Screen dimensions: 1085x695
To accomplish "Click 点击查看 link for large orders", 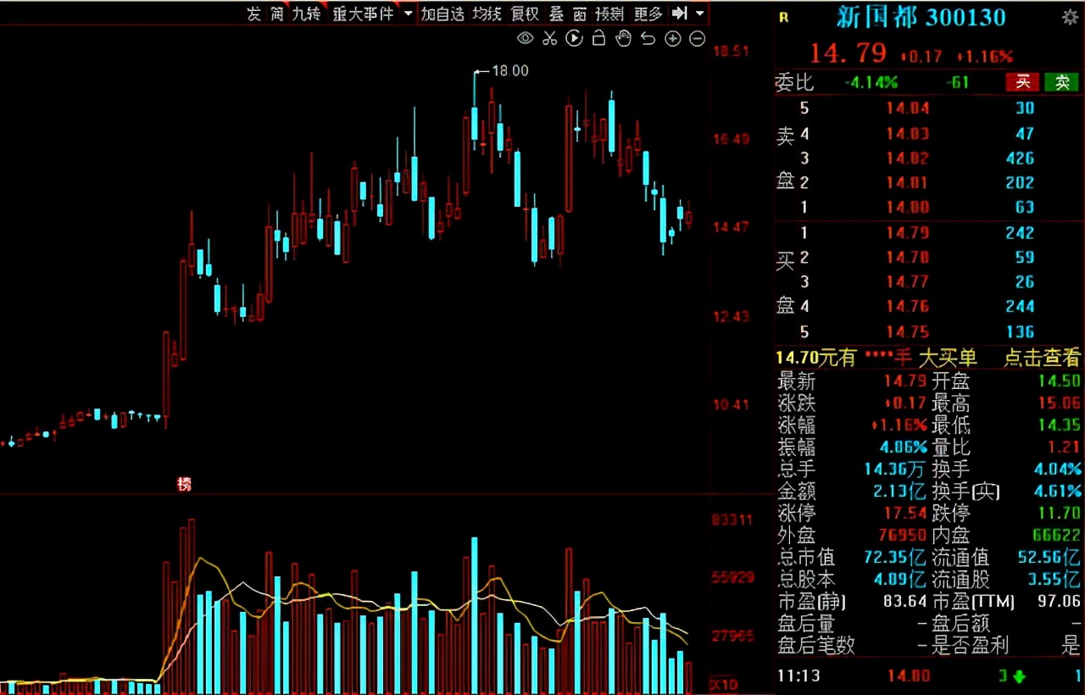I will click(1043, 358).
